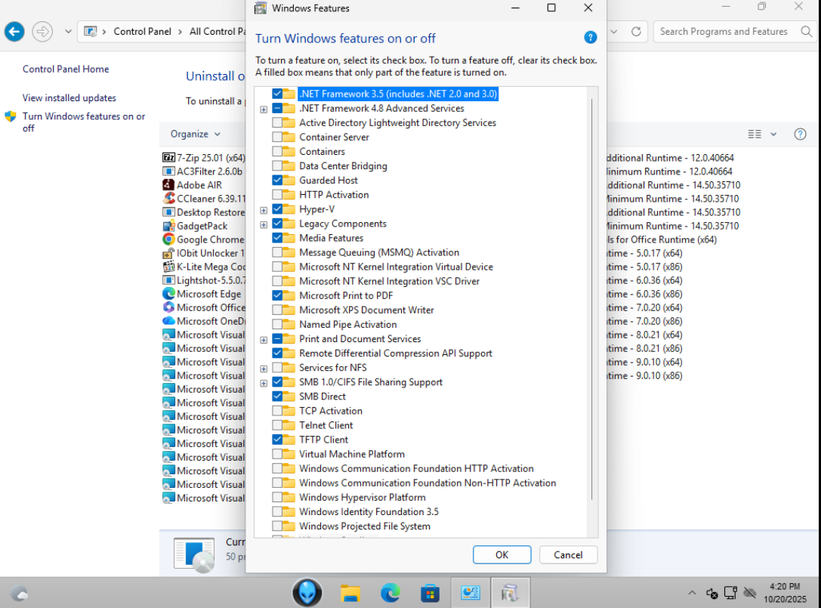
Task: Enable the Containers feature checkbox
Action: [x=277, y=151]
